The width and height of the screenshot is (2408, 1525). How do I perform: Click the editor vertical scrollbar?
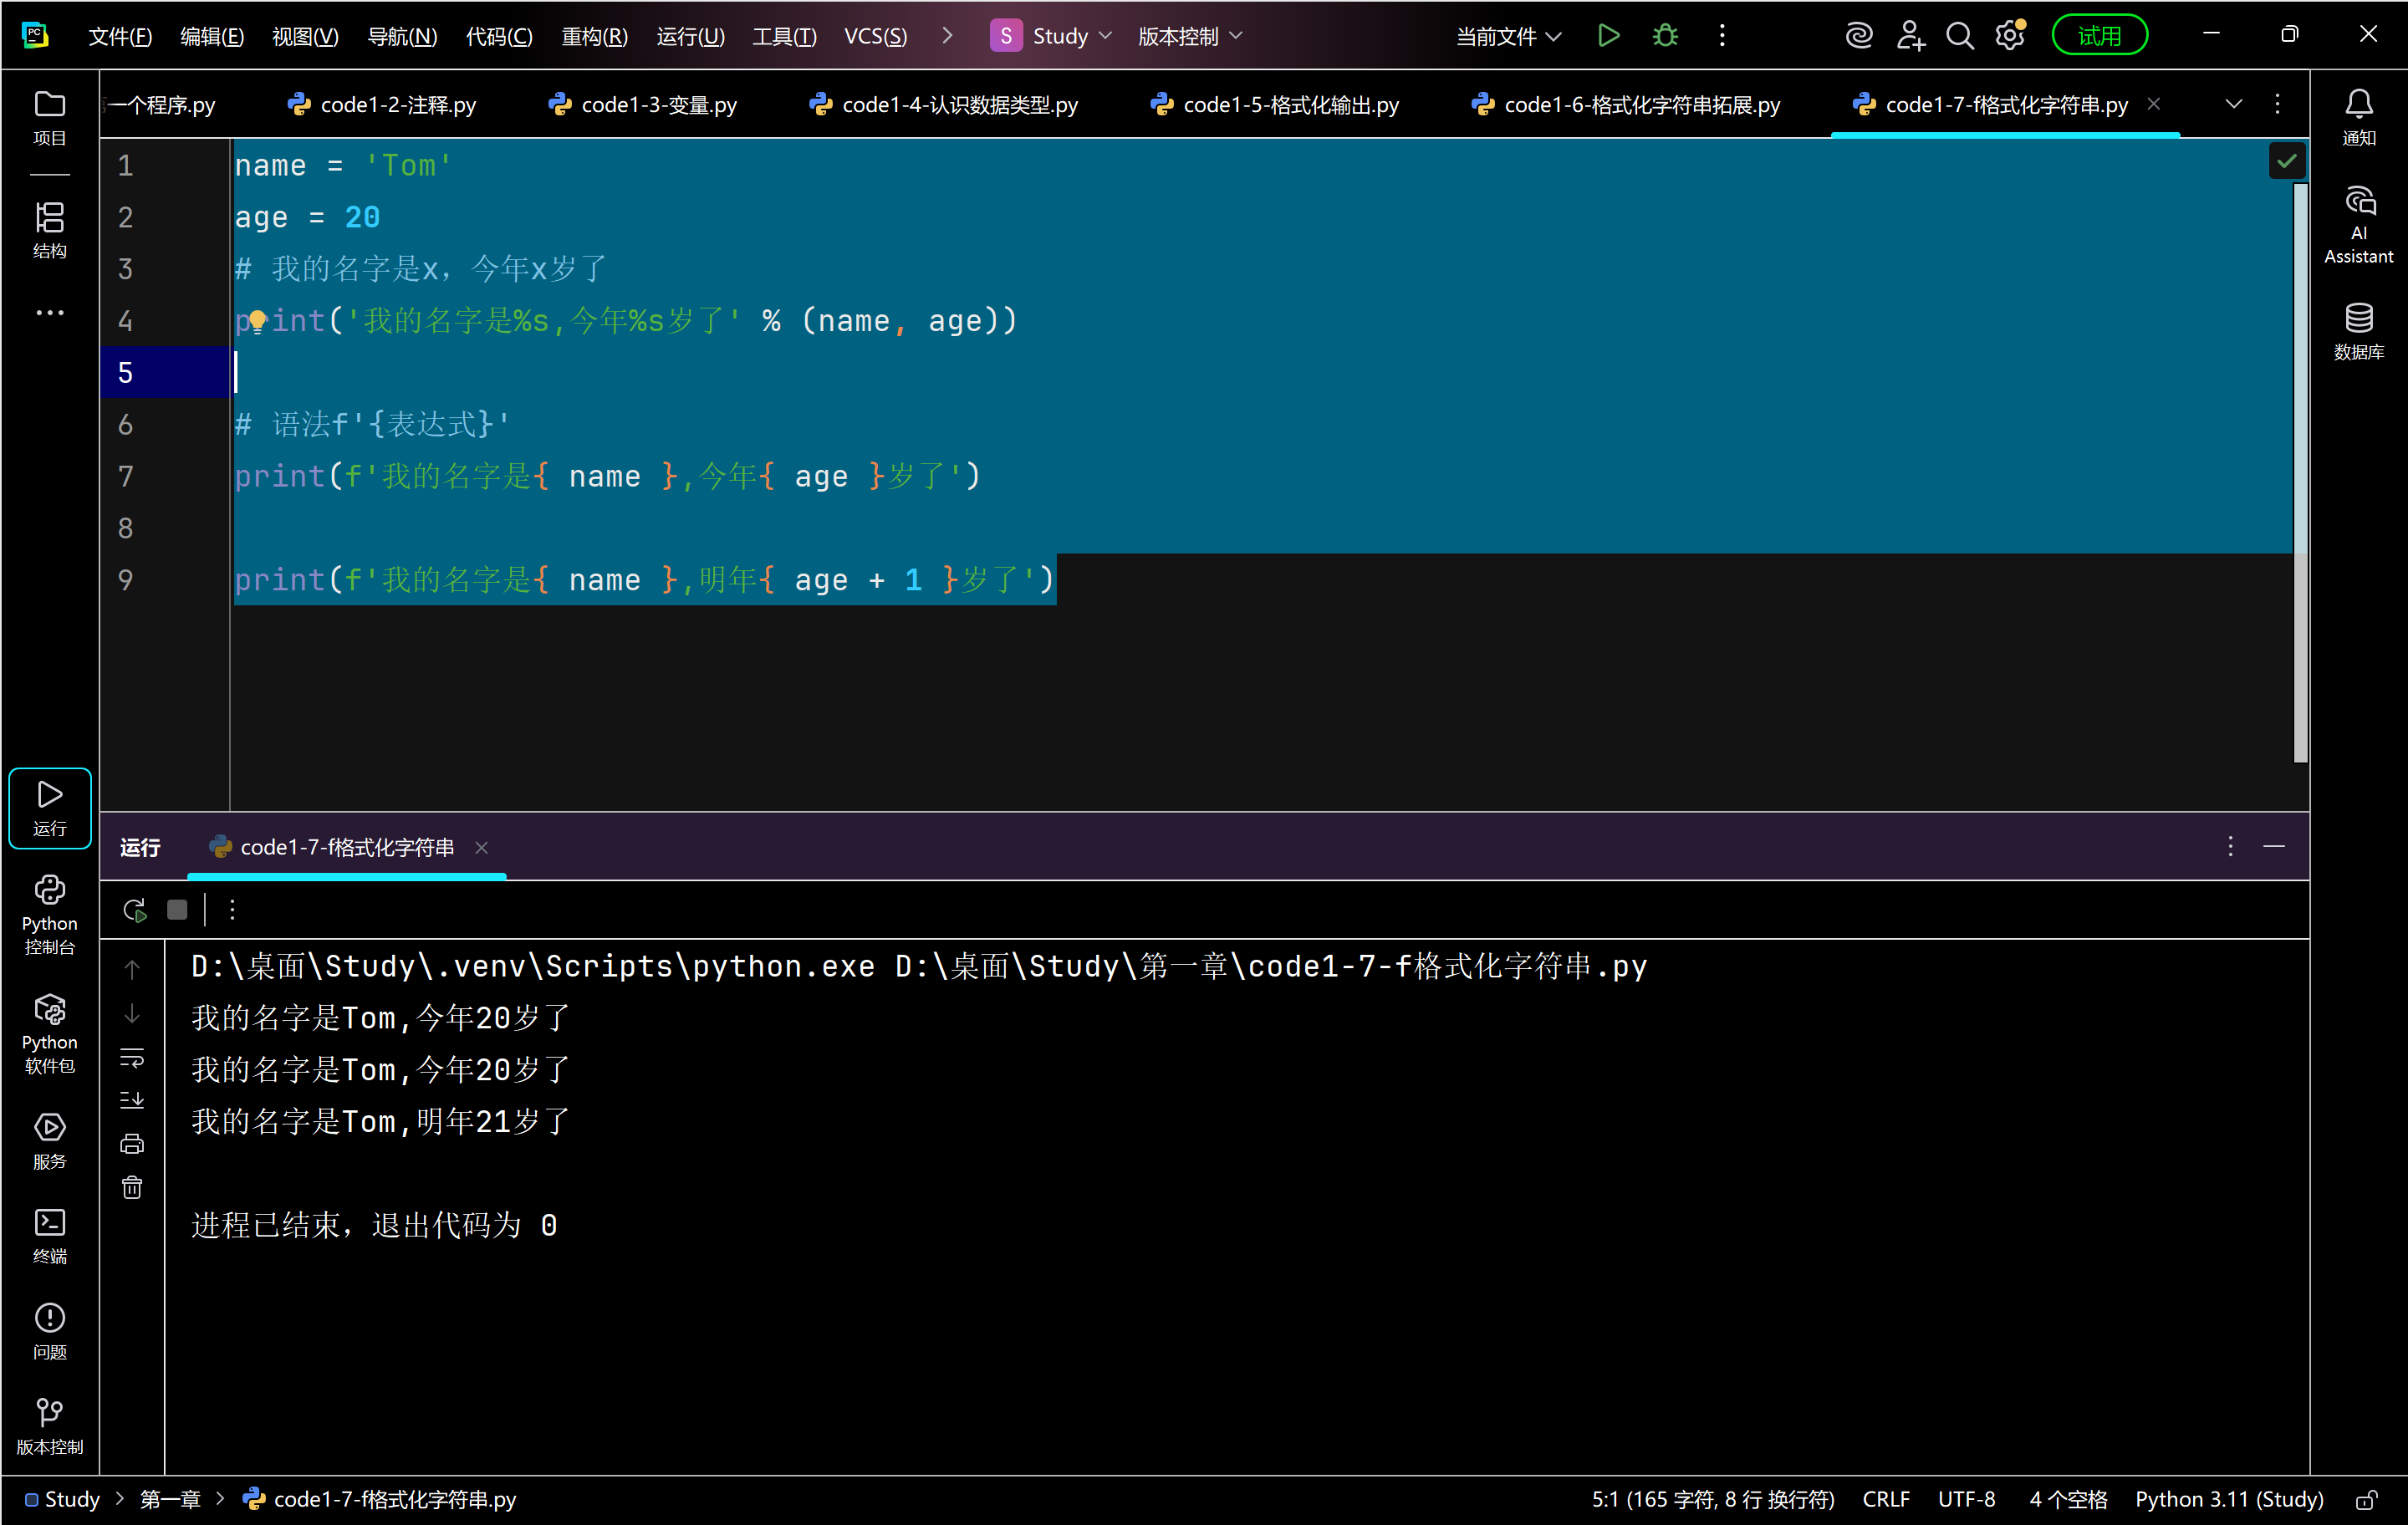point(2300,470)
